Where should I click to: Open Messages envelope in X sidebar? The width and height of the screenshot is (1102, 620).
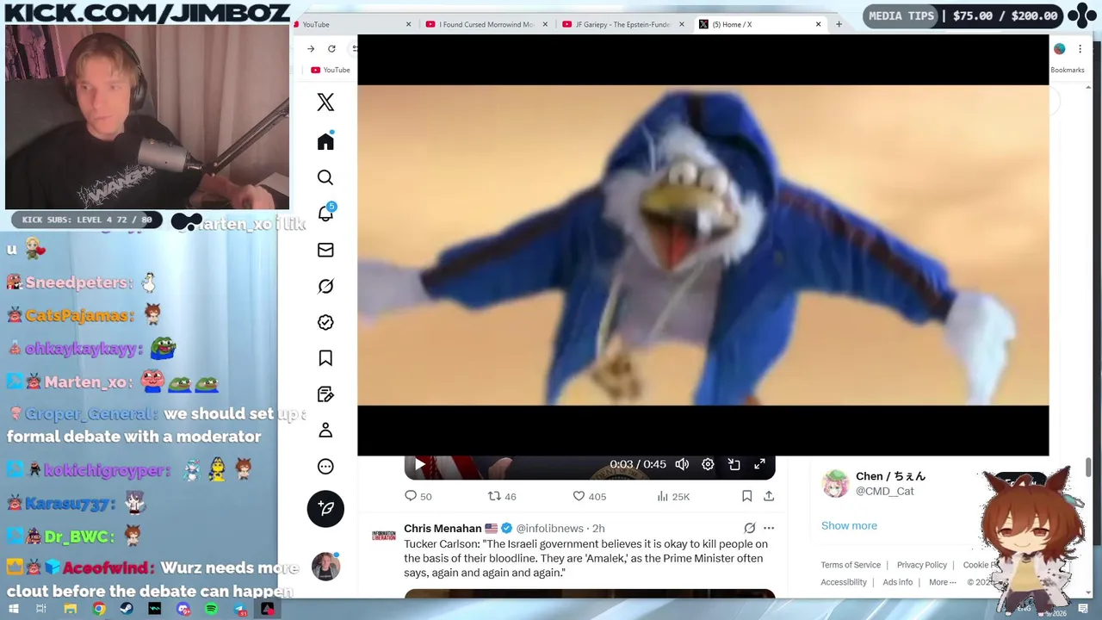(325, 250)
